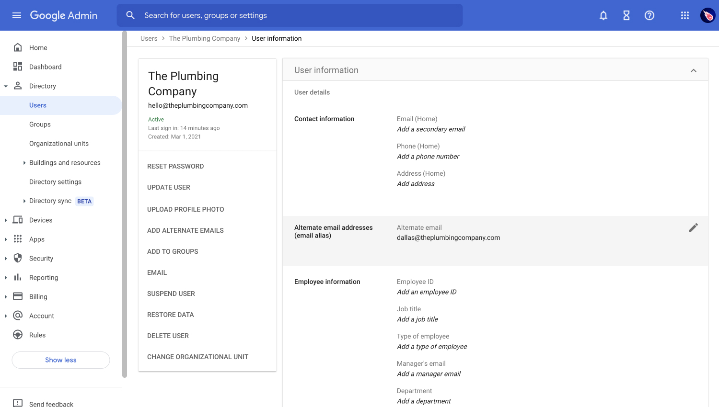Click the Billing card icon
The image size is (719, 407).
[18, 296]
